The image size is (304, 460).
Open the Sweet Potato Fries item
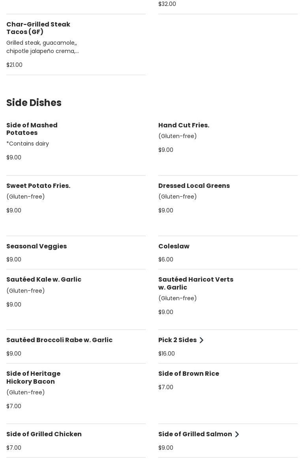38,186
